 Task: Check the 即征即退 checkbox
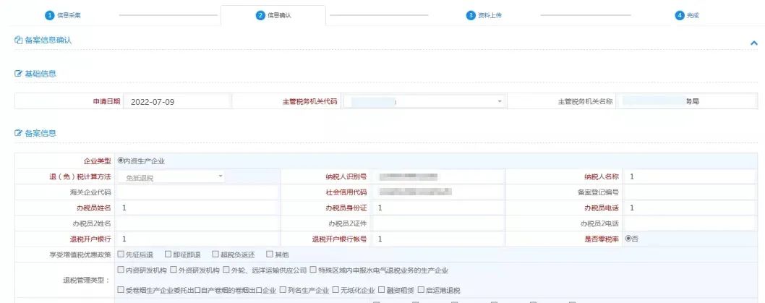[168, 255]
